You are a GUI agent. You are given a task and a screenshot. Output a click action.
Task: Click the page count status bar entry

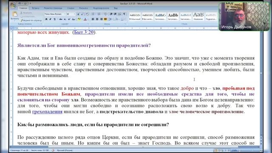pyautogui.click(x=19, y=150)
